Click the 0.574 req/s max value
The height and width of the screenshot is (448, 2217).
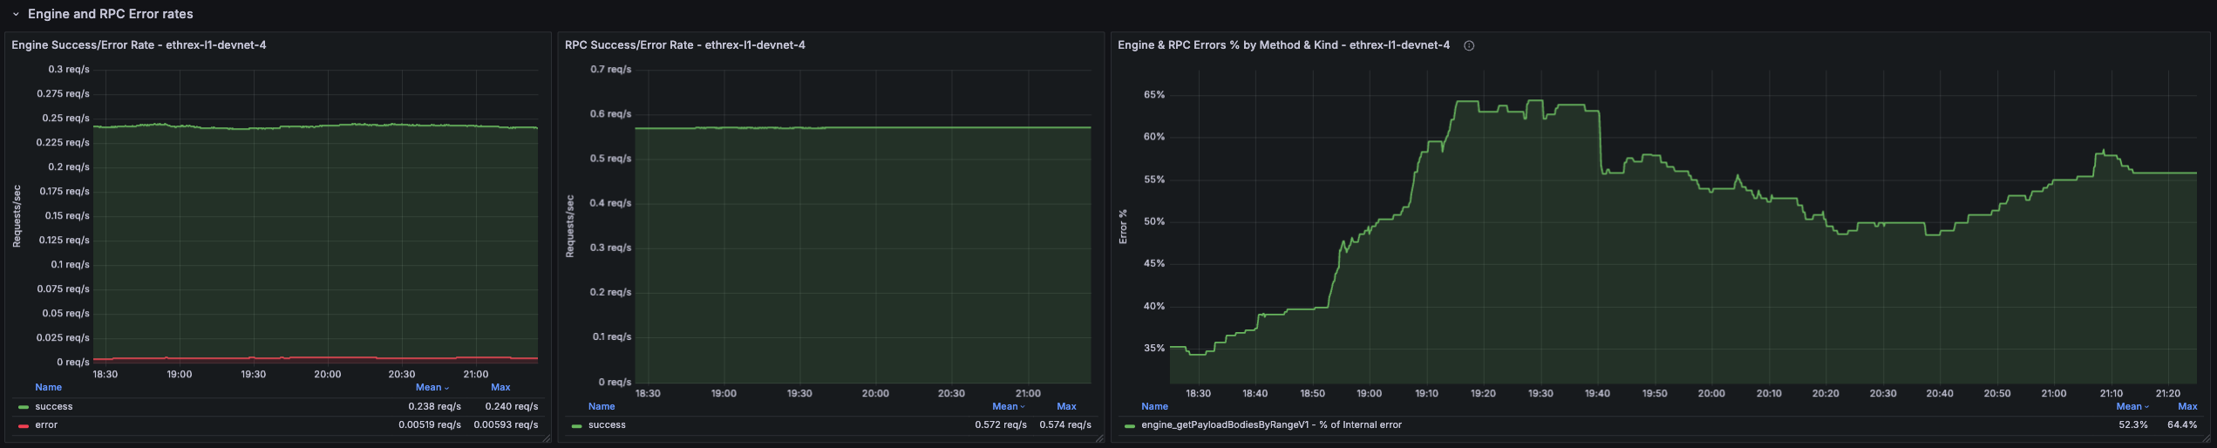(1065, 425)
